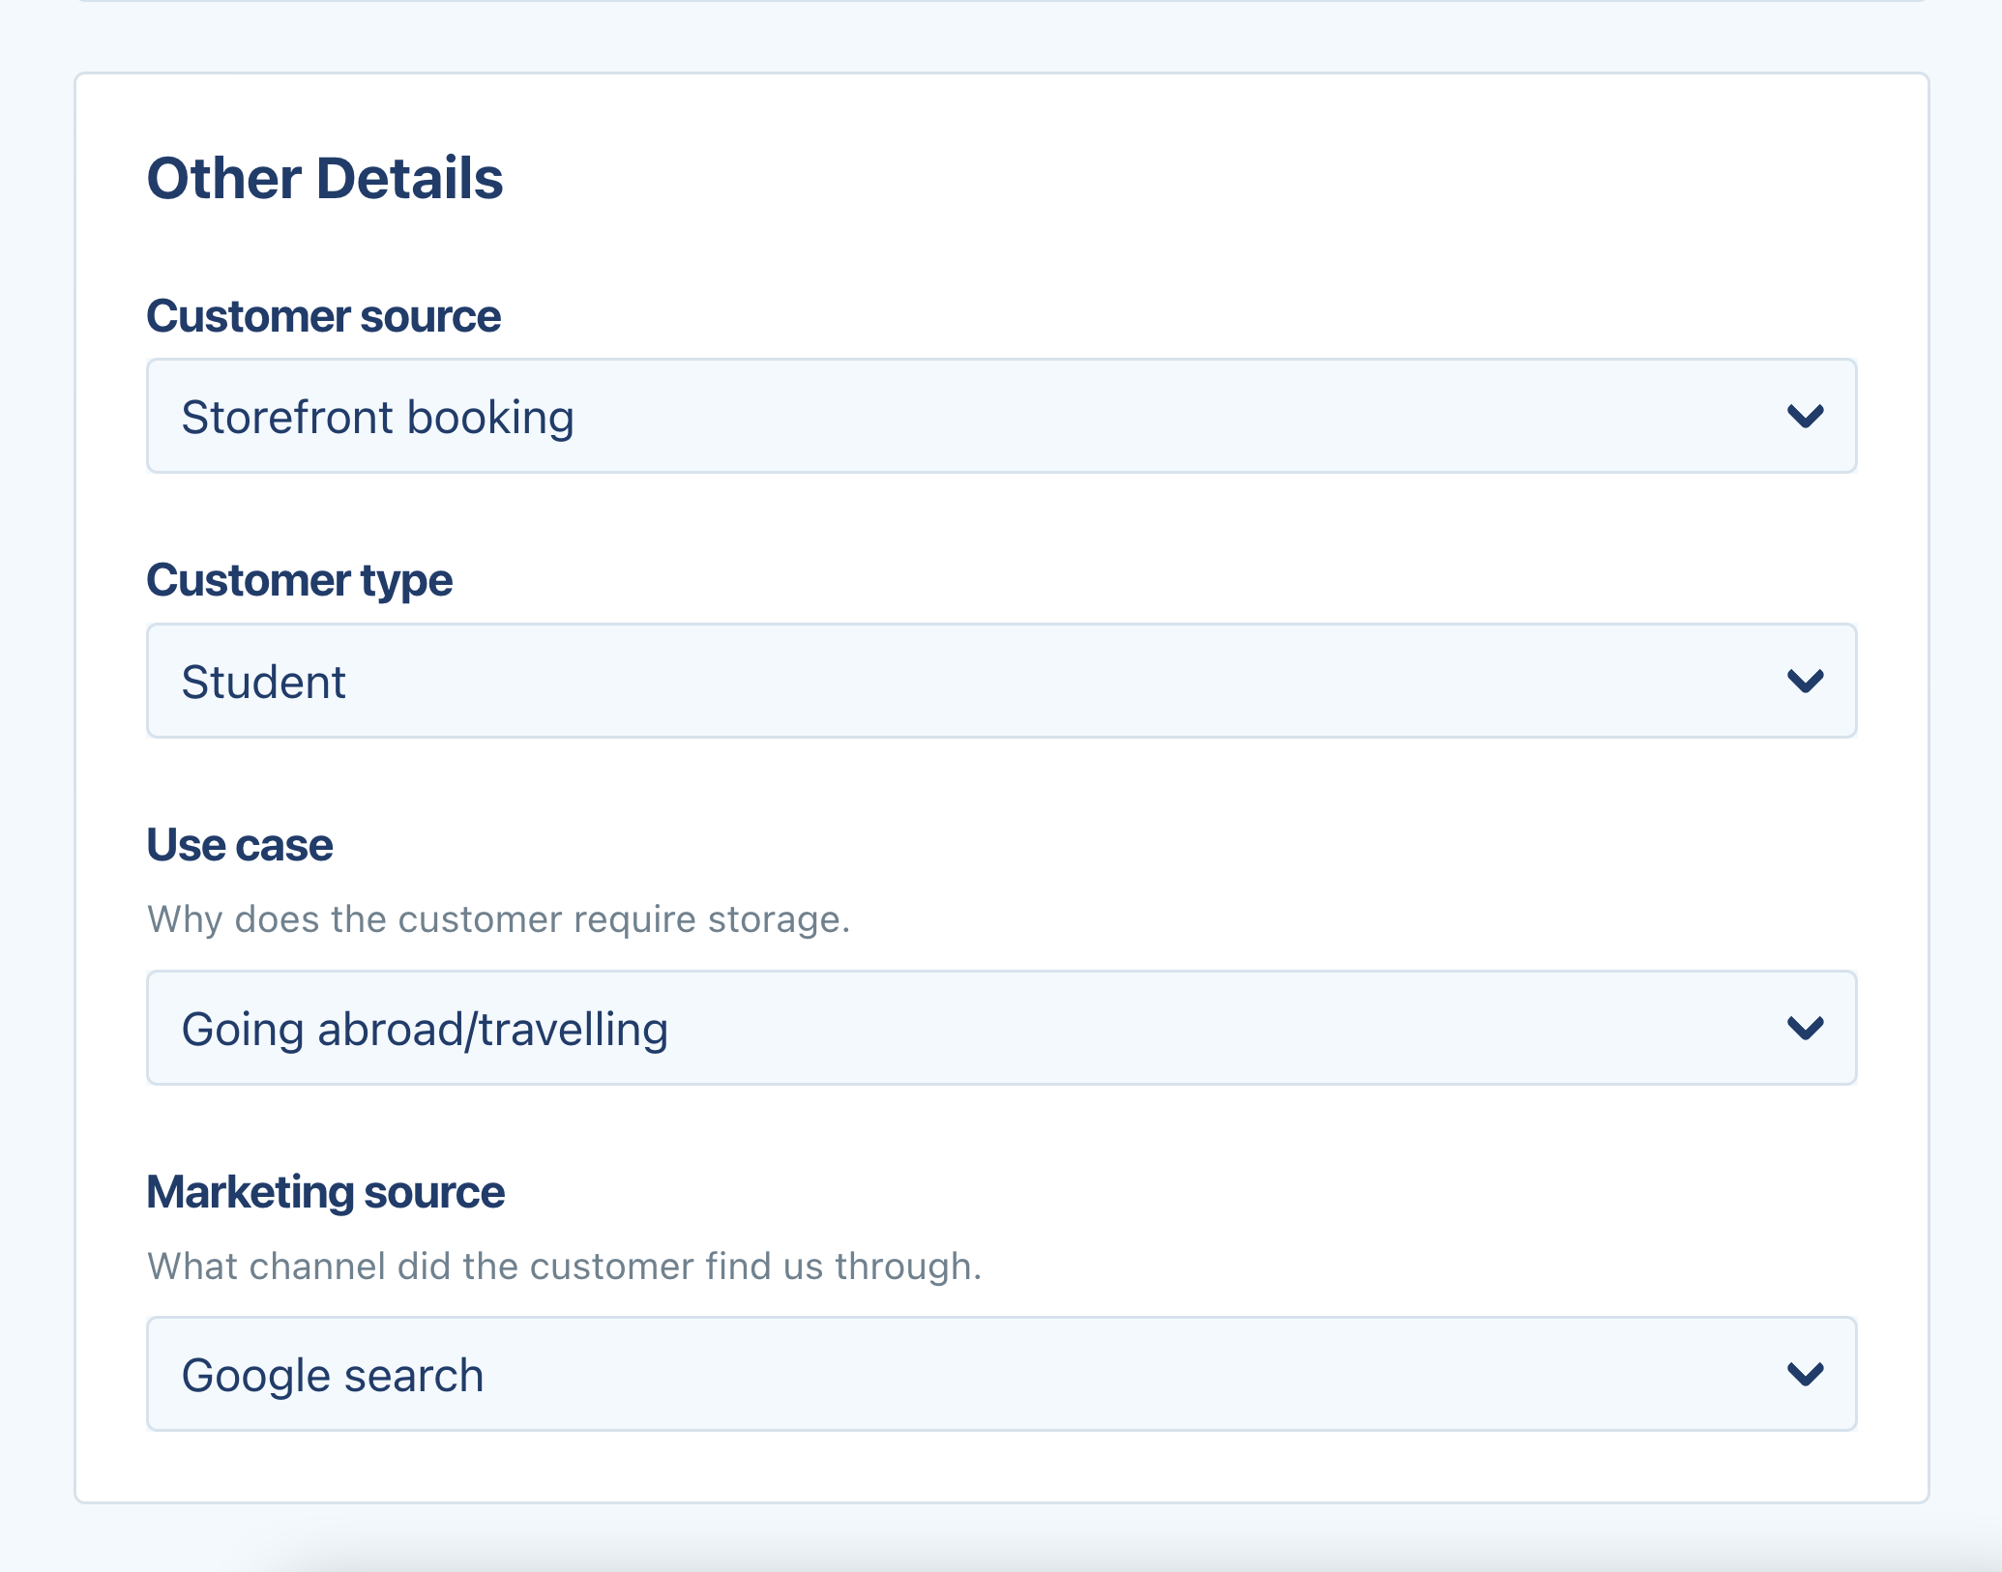This screenshot has width=2002, height=1572.
Task: Click the chevron arrow in Use case field
Action: pyautogui.click(x=1805, y=1028)
